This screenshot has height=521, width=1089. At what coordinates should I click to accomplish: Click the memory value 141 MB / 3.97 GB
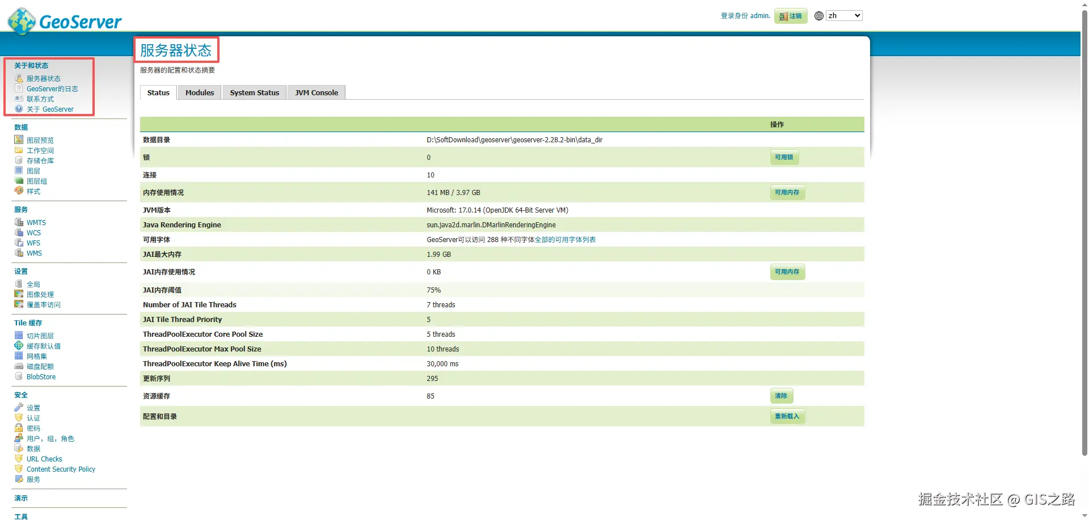pyautogui.click(x=453, y=193)
